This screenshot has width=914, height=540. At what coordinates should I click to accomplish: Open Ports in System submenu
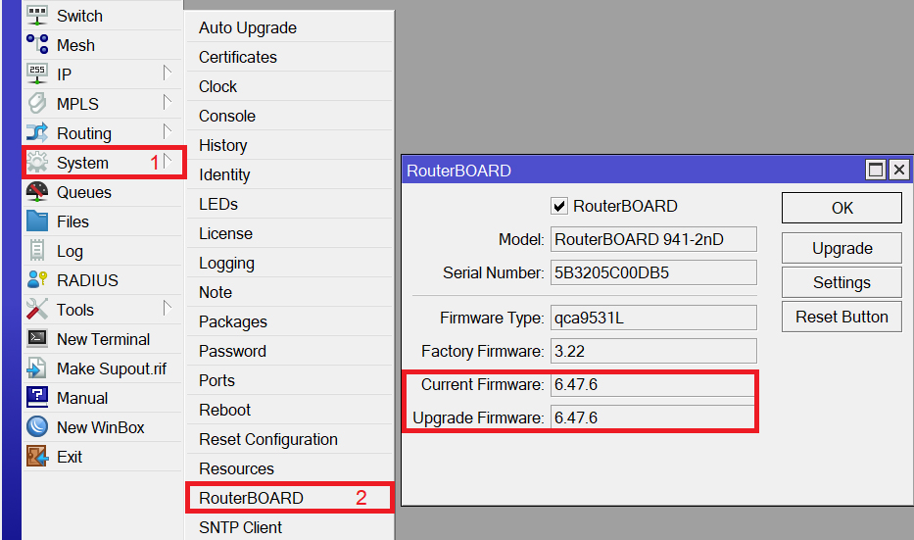(x=290, y=380)
